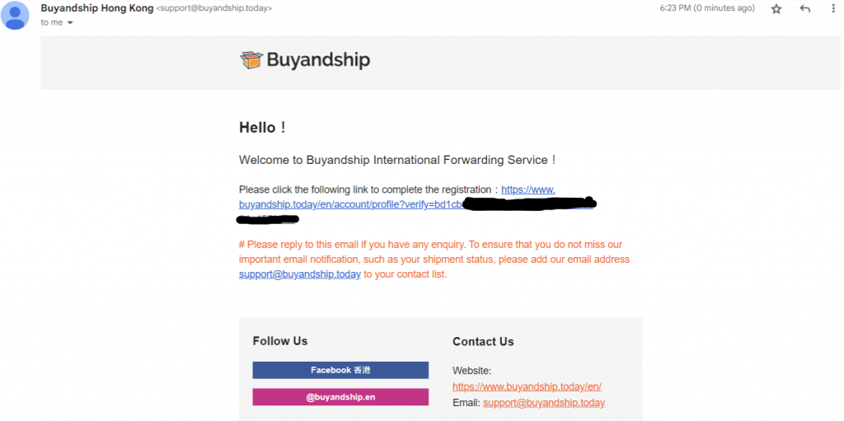The height and width of the screenshot is (421, 844).
Task: Click the Buyandship orange box logo icon
Action: [x=251, y=59]
